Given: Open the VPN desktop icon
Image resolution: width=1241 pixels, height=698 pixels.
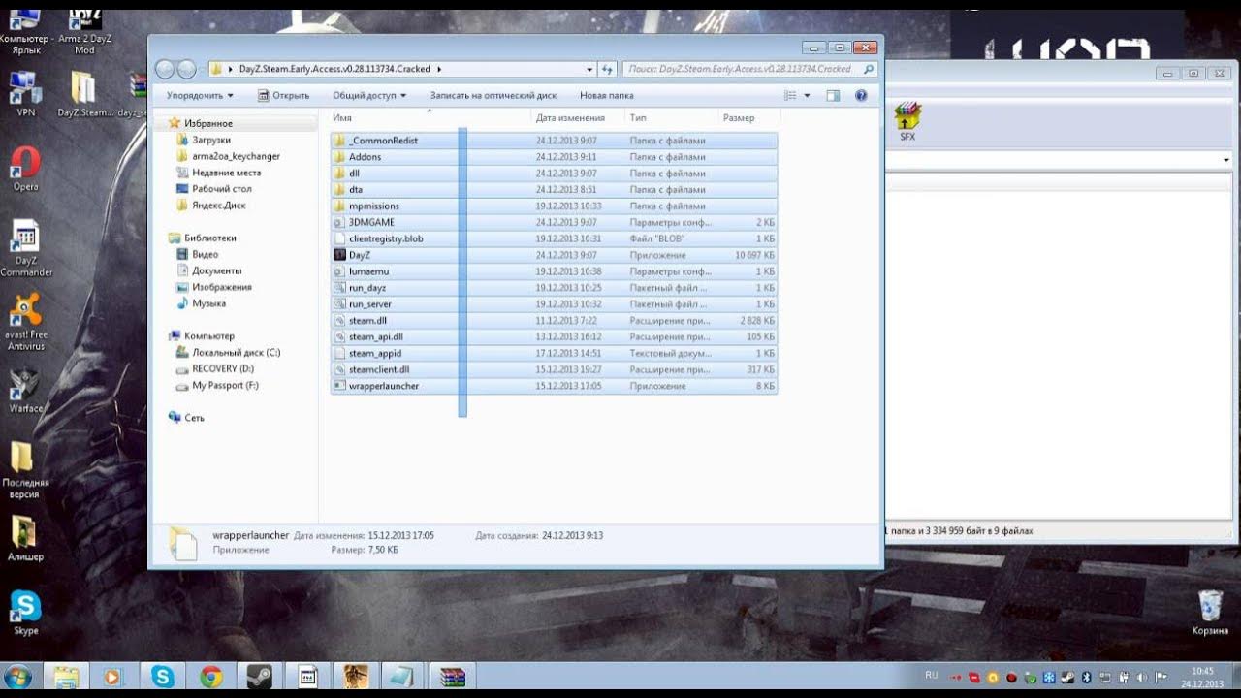Looking at the screenshot, I should pyautogui.click(x=25, y=94).
